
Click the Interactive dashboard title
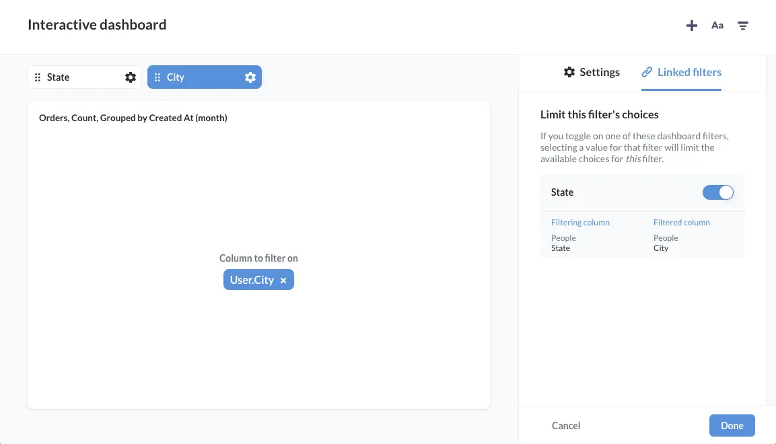pyautogui.click(x=97, y=25)
